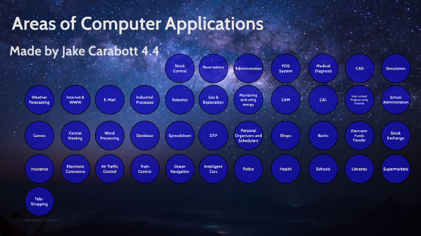This screenshot has height=236, width=421.
Task: Open the Industrial Processes circle
Action: (145, 100)
